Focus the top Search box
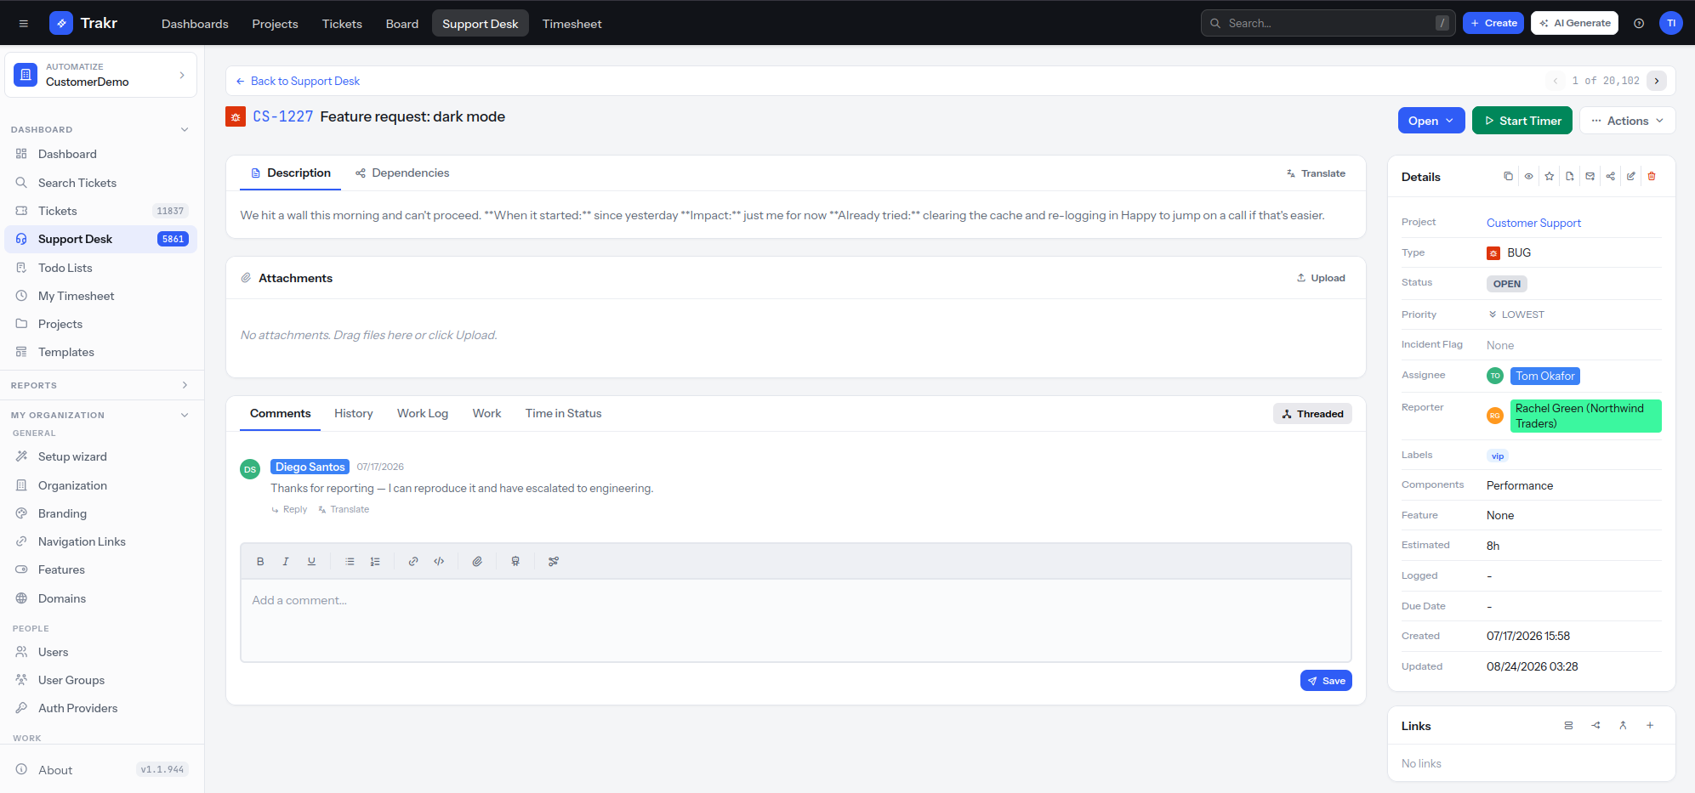The width and height of the screenshot is (1695, 793). 1328,23
